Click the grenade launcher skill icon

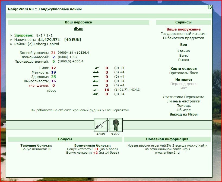coord(96,72)
